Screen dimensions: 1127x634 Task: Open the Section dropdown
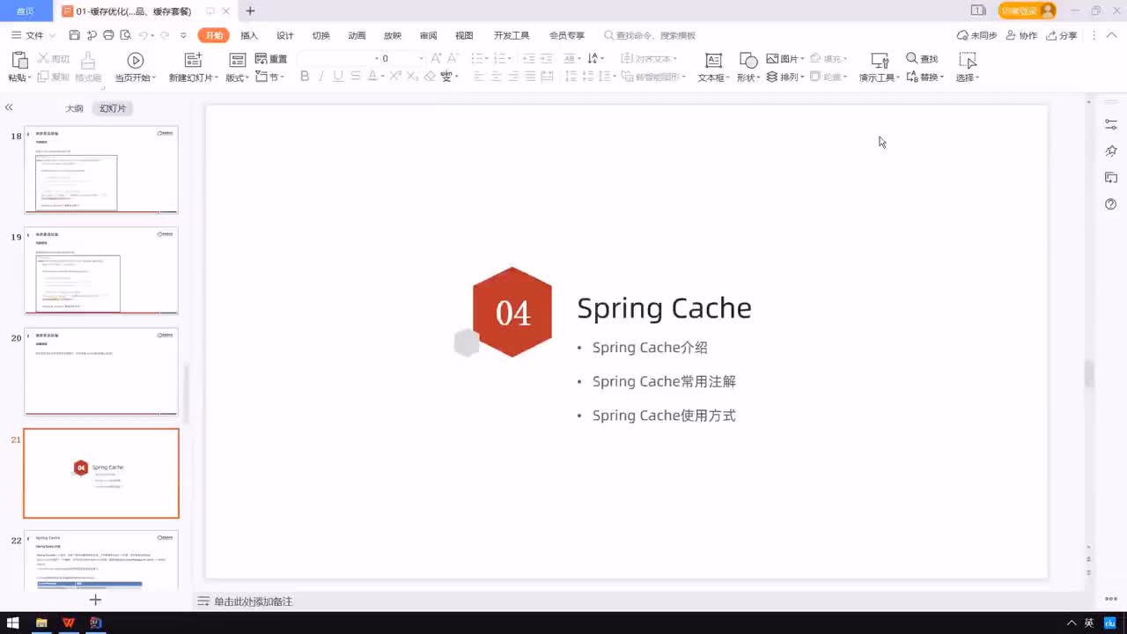271,77
